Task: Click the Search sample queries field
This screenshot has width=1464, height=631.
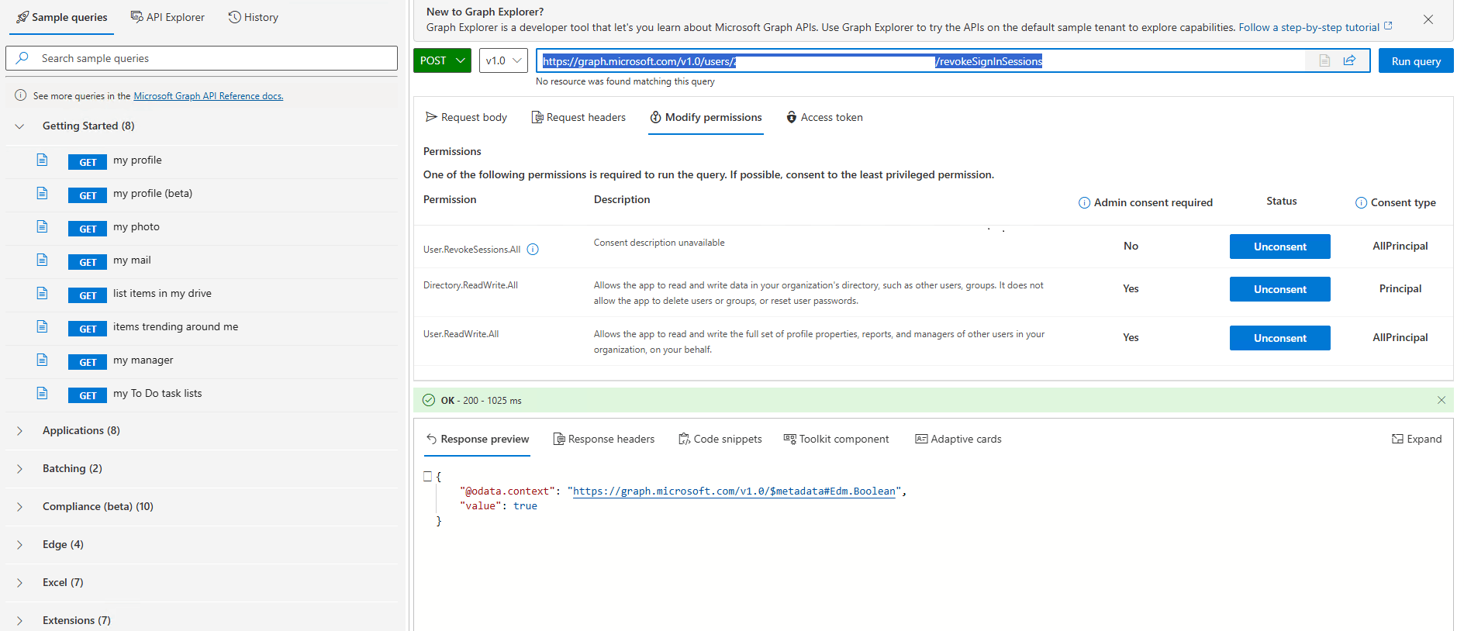Action: 202,58
